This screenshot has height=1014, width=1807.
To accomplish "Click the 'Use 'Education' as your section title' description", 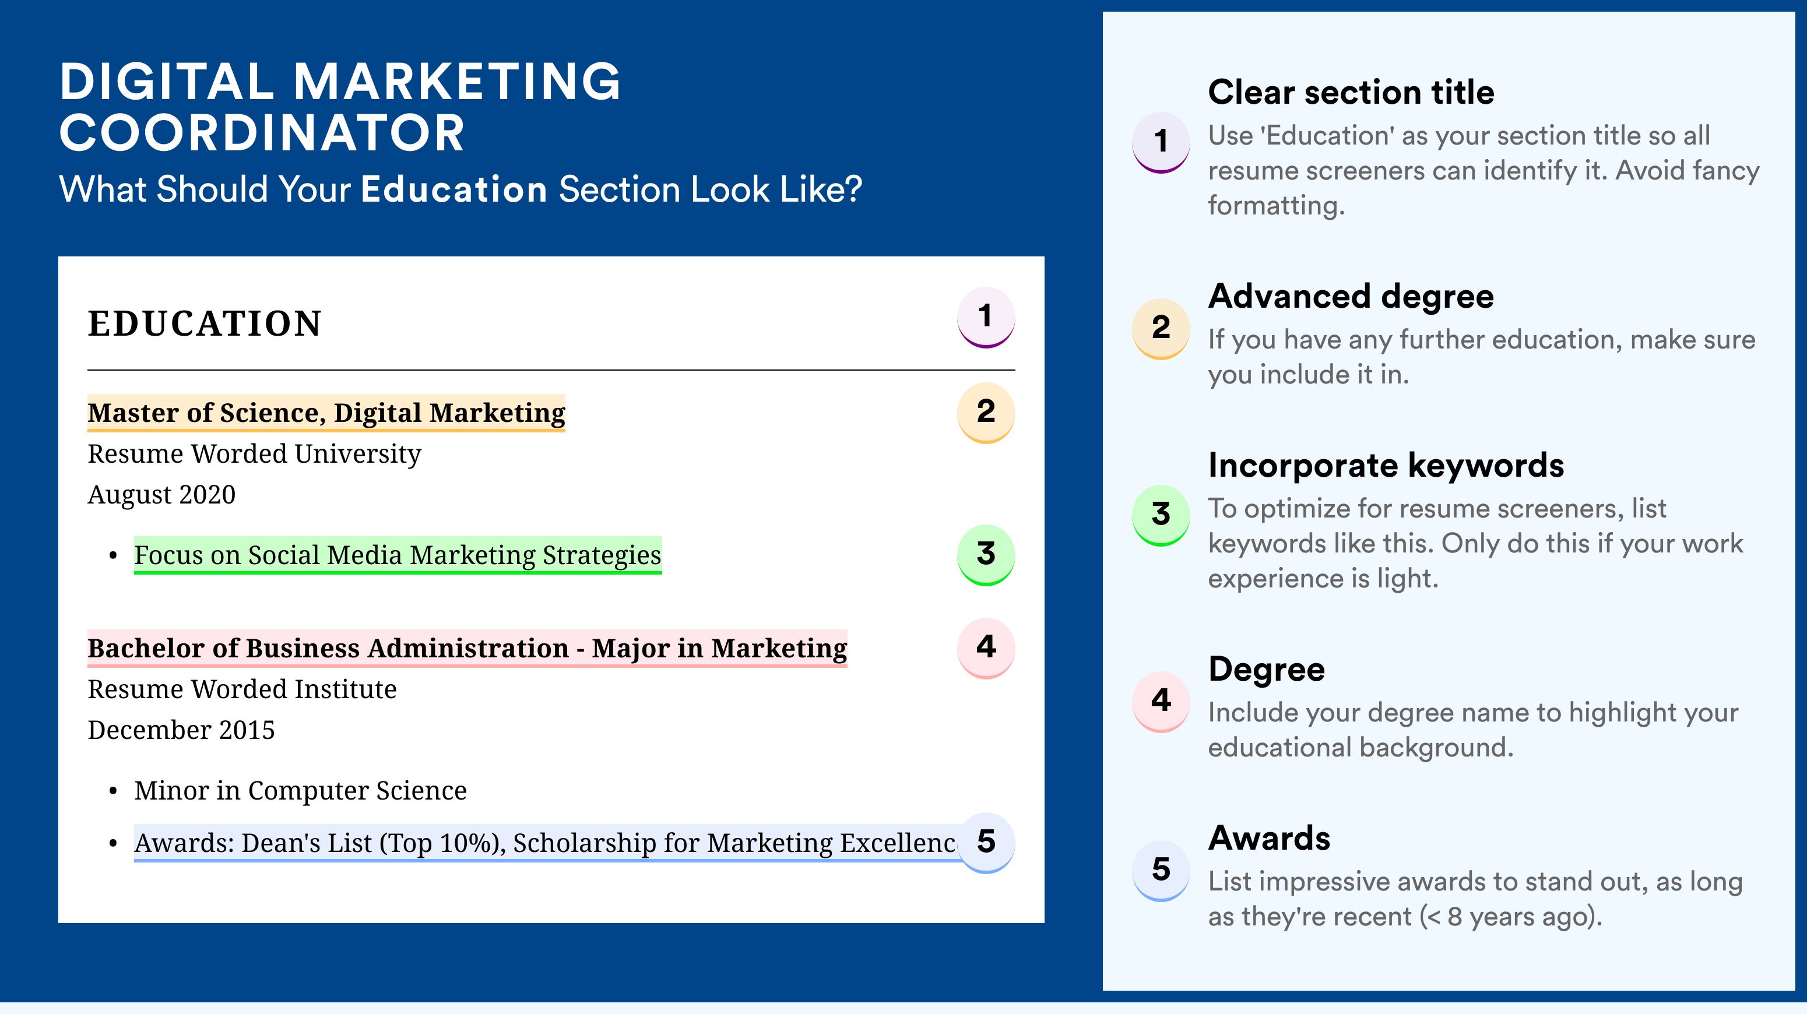I will coord(1483,170).
